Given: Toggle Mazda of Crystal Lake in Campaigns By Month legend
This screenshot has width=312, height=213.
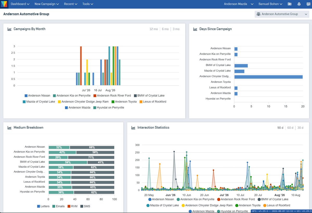Looking at the screenshot, I should click(x=39, y=102).
